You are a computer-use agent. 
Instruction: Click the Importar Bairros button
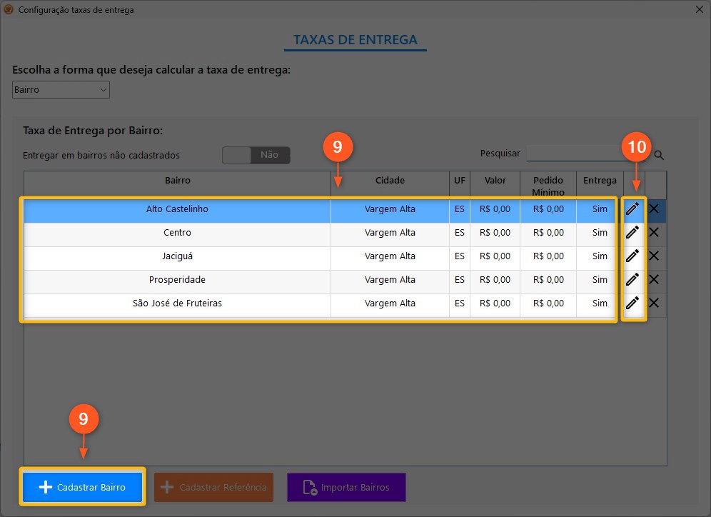pyautogui.click(x=346, y=487)
